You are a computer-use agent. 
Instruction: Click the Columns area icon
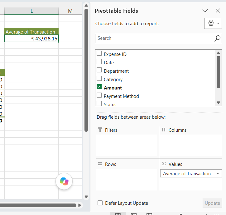[x=164, y=130]
